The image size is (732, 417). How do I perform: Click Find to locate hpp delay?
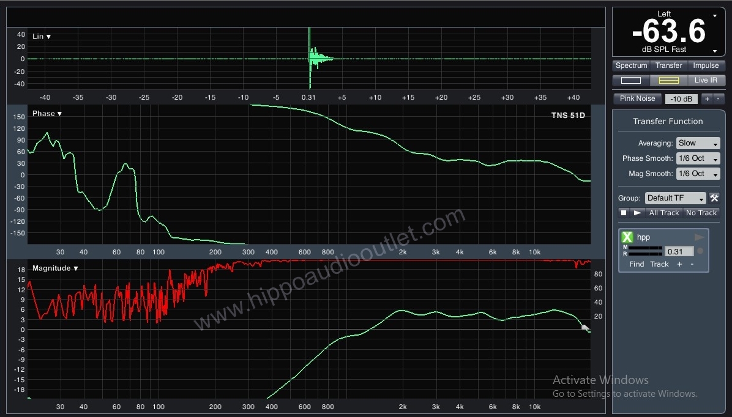[637, 264]
